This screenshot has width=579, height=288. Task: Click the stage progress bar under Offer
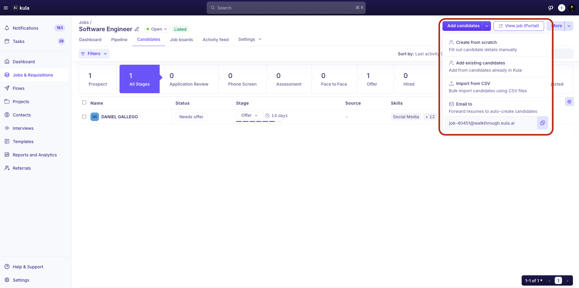point(259,121)
